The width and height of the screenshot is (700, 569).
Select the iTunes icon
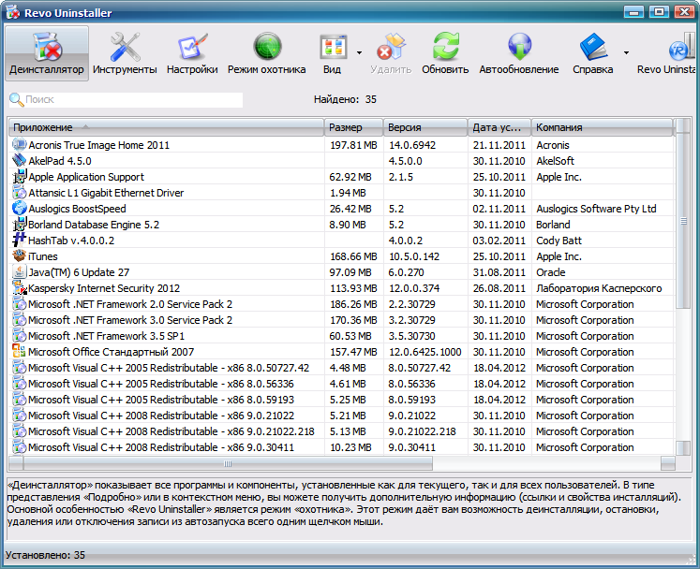point(19,256)
